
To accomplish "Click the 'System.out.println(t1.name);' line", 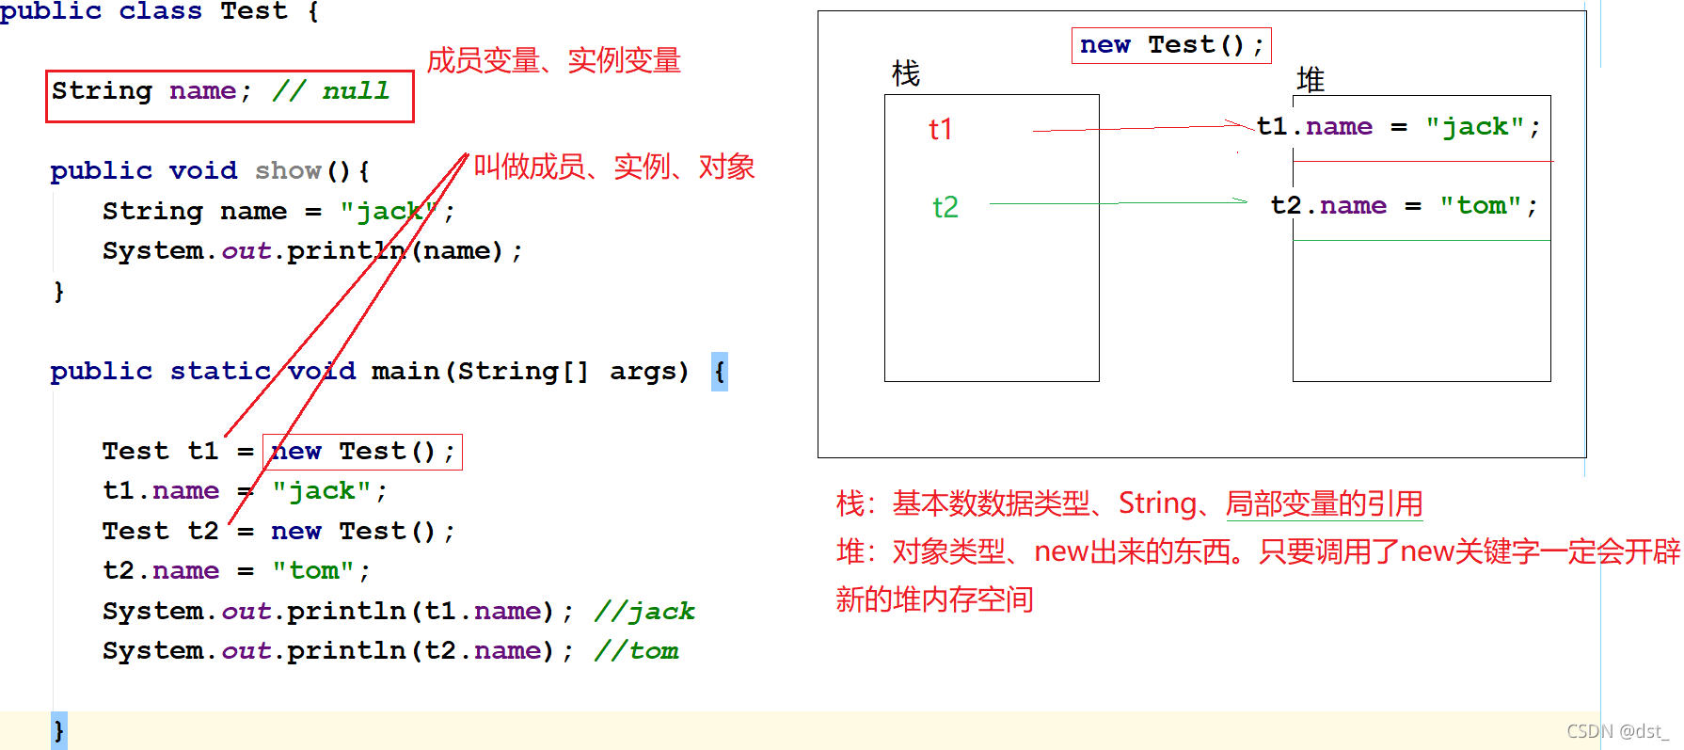I will coord(338,612).
